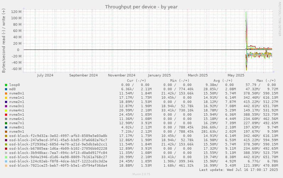
Task: Click the 'September 2024' axis label
Action: [x=83, y=75]
